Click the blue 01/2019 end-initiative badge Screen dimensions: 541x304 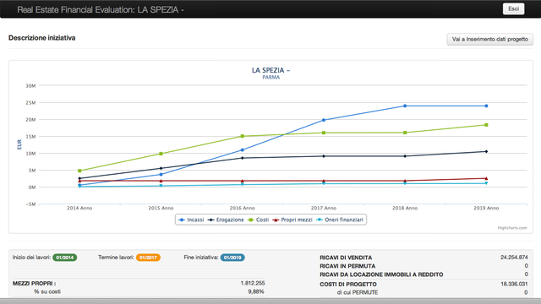pos(232,258)
